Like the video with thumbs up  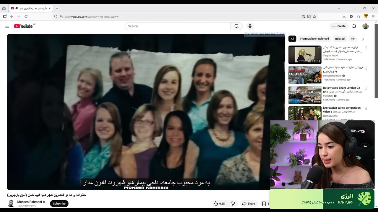pos(219,203)
